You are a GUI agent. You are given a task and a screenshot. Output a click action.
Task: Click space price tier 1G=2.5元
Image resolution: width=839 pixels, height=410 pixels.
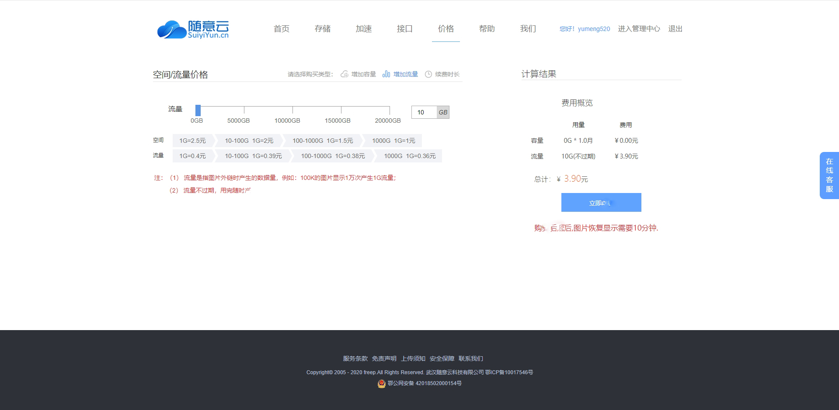pyautogui.click(x=193, y=141)
